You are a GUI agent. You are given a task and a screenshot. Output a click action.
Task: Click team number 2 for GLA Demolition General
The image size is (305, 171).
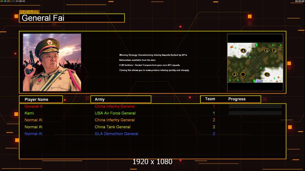point(214,134)
